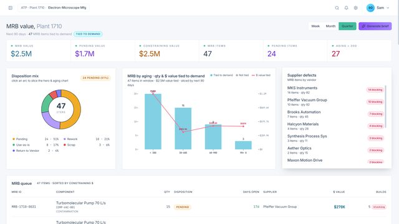Sort by the DAYS OPEN column header
The height and width of the screenshot is (224, 399).
pos(251,192)
